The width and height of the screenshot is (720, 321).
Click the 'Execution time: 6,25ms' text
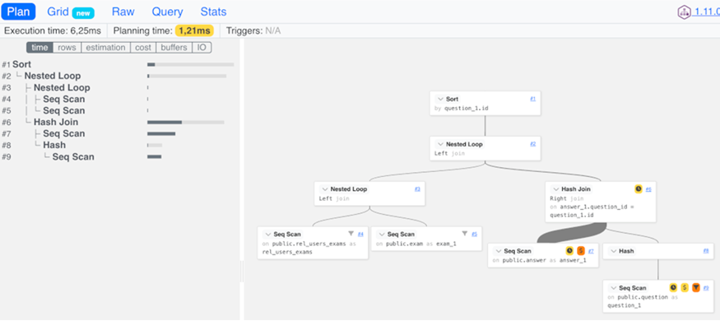[x=53, y=30]
